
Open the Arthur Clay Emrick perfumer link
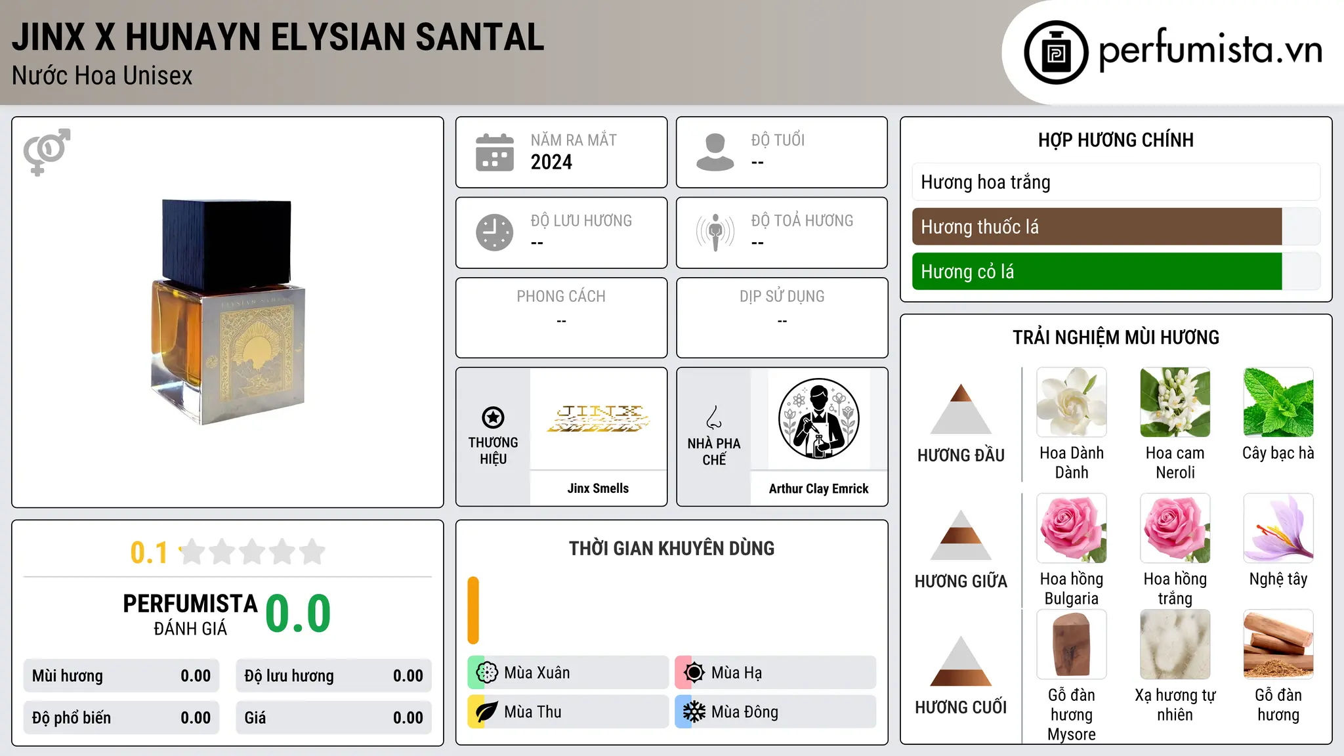pos(818,488)
